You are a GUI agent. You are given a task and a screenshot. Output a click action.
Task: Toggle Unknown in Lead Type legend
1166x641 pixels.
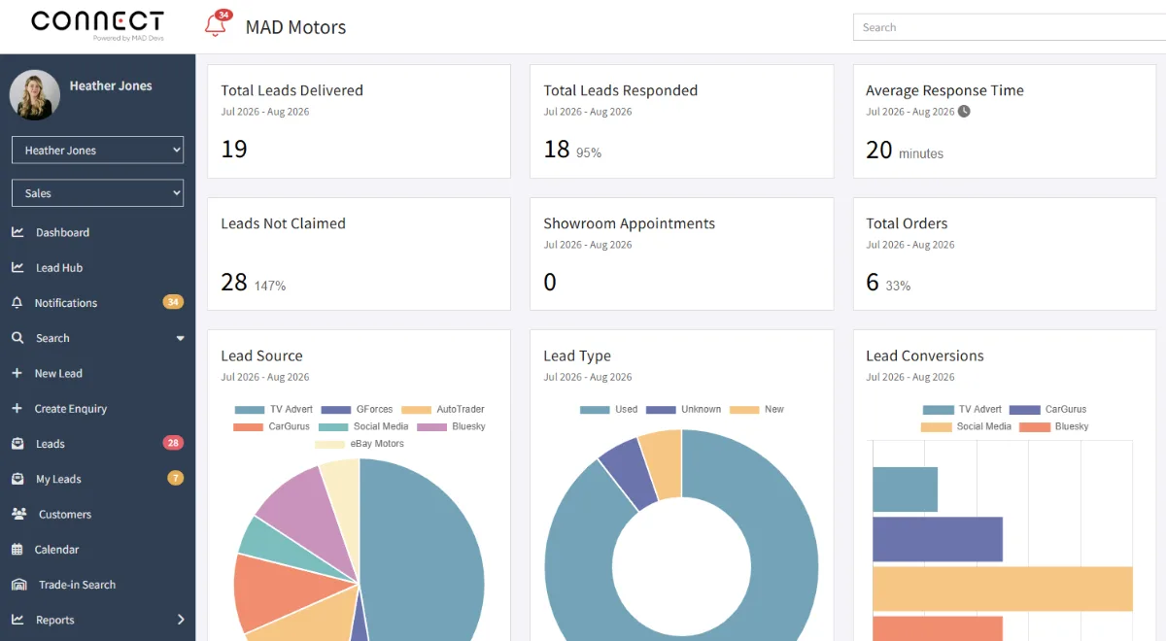[683, 410]
